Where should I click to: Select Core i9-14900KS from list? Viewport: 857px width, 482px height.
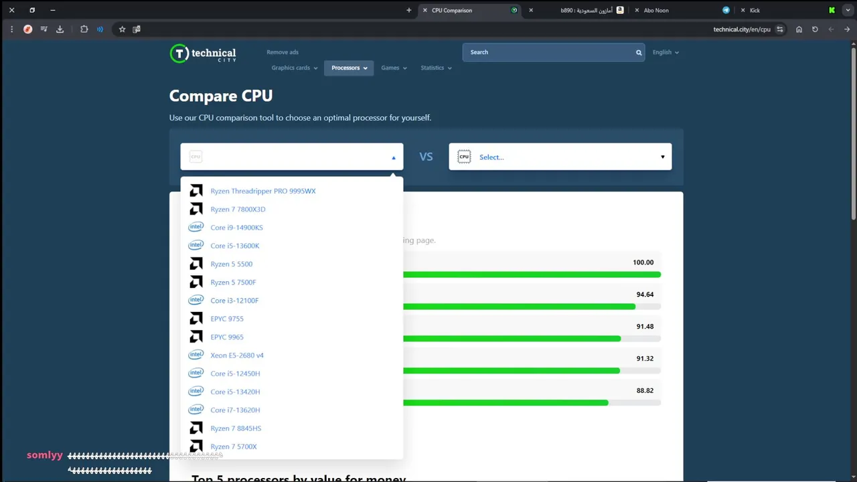tap(292, 228)
